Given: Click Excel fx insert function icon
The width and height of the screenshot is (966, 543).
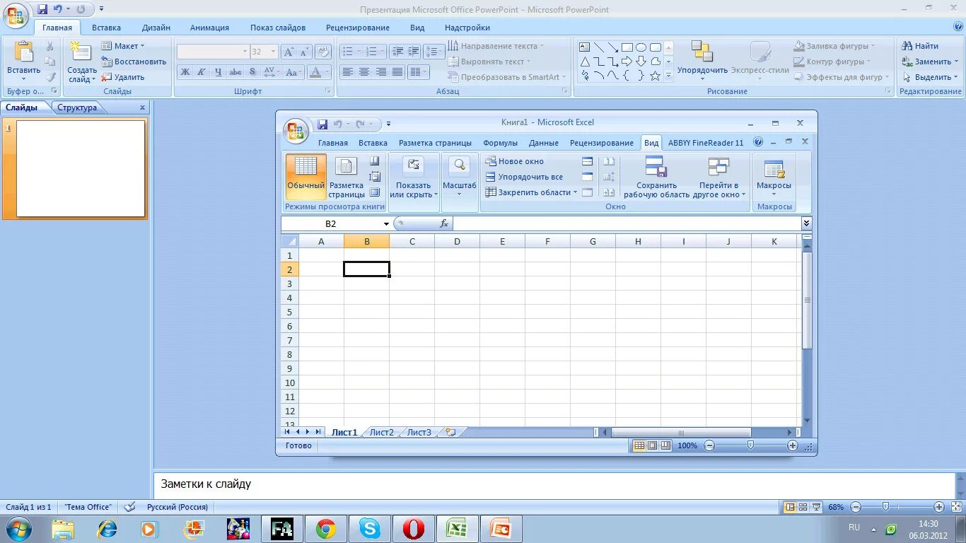Looking at the screenshot, I should [444, 223].
